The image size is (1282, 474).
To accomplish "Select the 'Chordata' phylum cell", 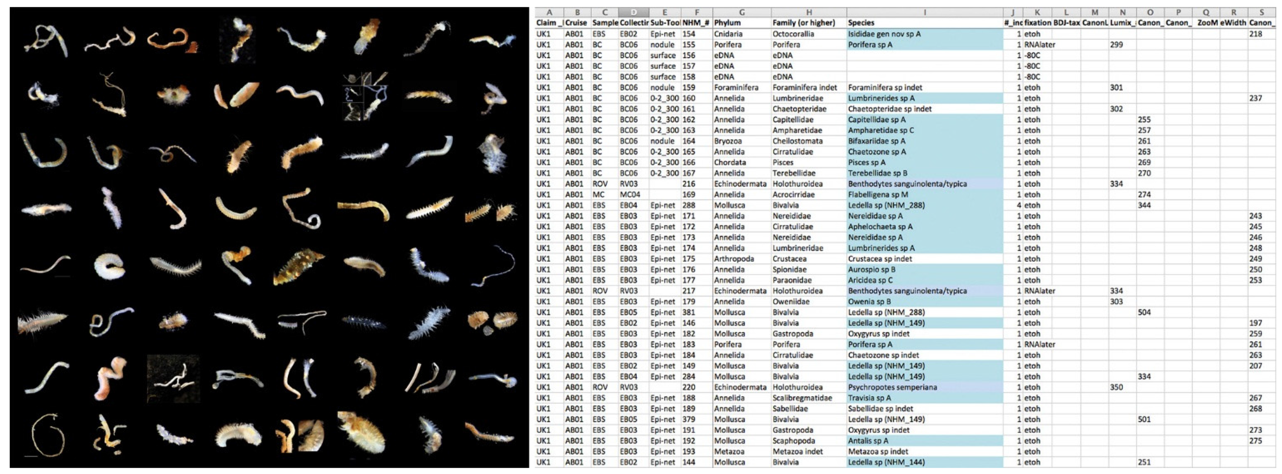I will (729, 163).
